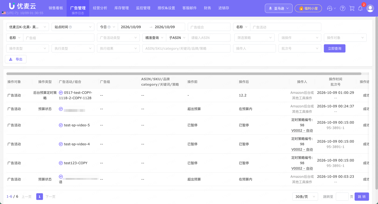Open the 子ASIN type dropdown
The width and height of the screenshot is (378, 204).
click(177, 38)
